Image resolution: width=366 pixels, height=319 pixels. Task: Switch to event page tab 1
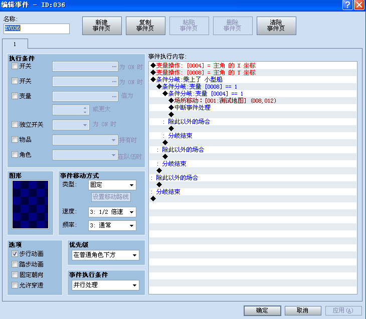point(15,44)
